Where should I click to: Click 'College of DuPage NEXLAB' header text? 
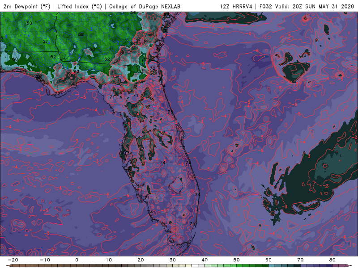[x=145, y=6]
